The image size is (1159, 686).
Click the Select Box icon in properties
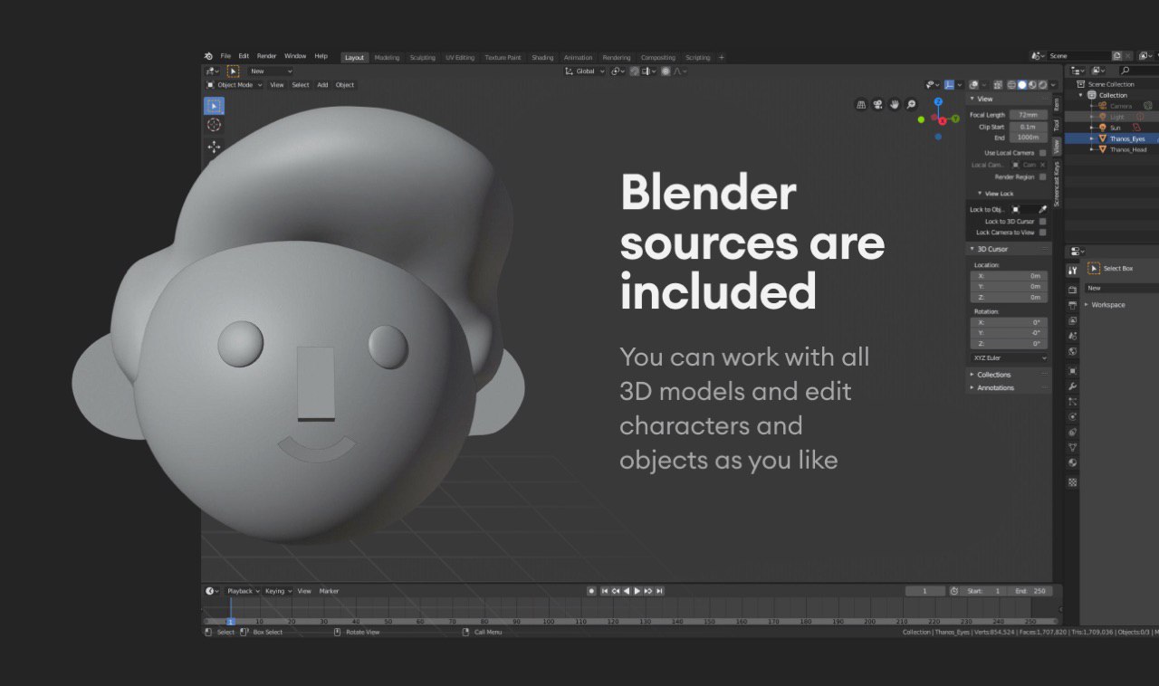point(1093,268)
